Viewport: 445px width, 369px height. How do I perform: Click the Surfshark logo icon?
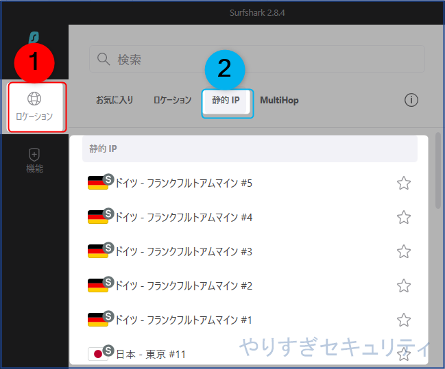34,38
